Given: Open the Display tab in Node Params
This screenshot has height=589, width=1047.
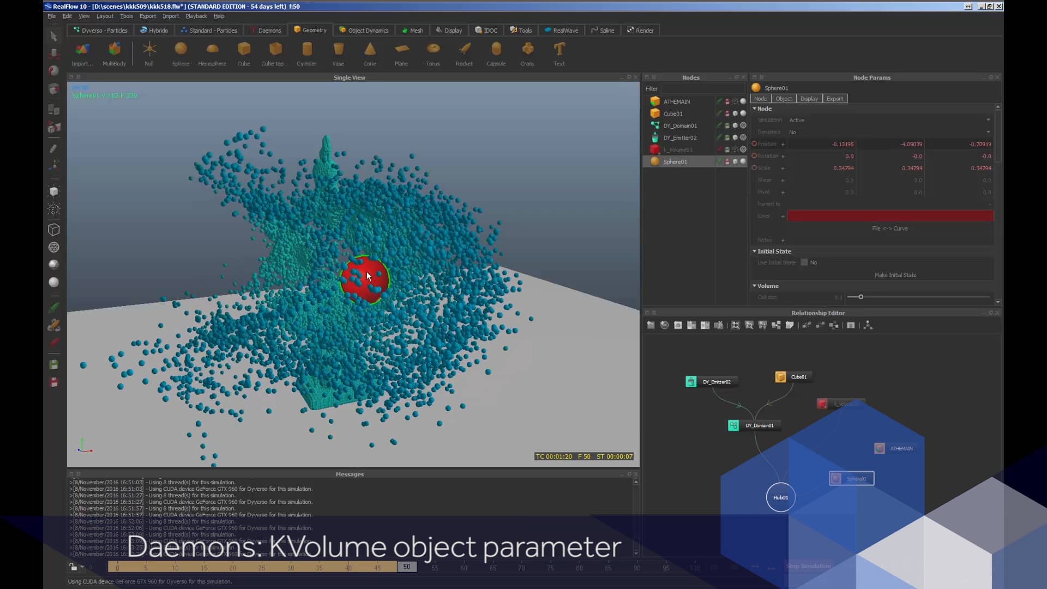Looking at the screenshot, I should tap(809, 99).
